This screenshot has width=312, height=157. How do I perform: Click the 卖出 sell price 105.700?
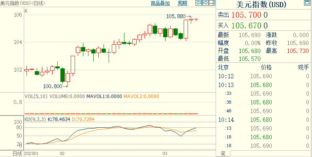246,15
